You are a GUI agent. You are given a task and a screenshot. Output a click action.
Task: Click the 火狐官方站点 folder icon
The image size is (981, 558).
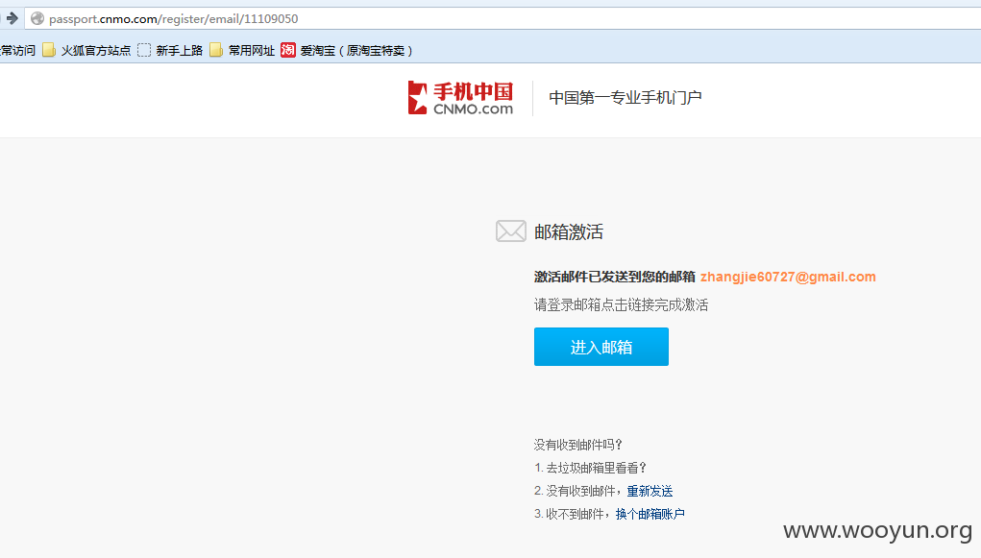click(x=49, y=50)
